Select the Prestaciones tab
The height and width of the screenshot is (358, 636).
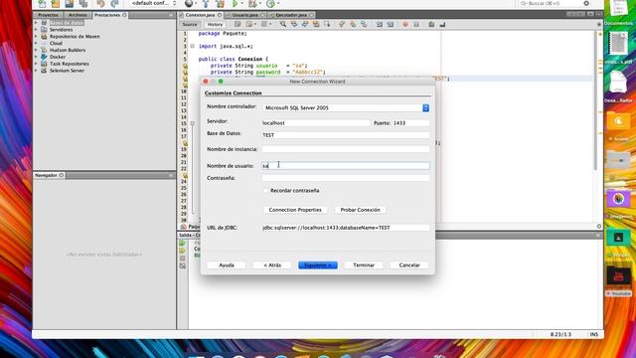click(109, 15)
